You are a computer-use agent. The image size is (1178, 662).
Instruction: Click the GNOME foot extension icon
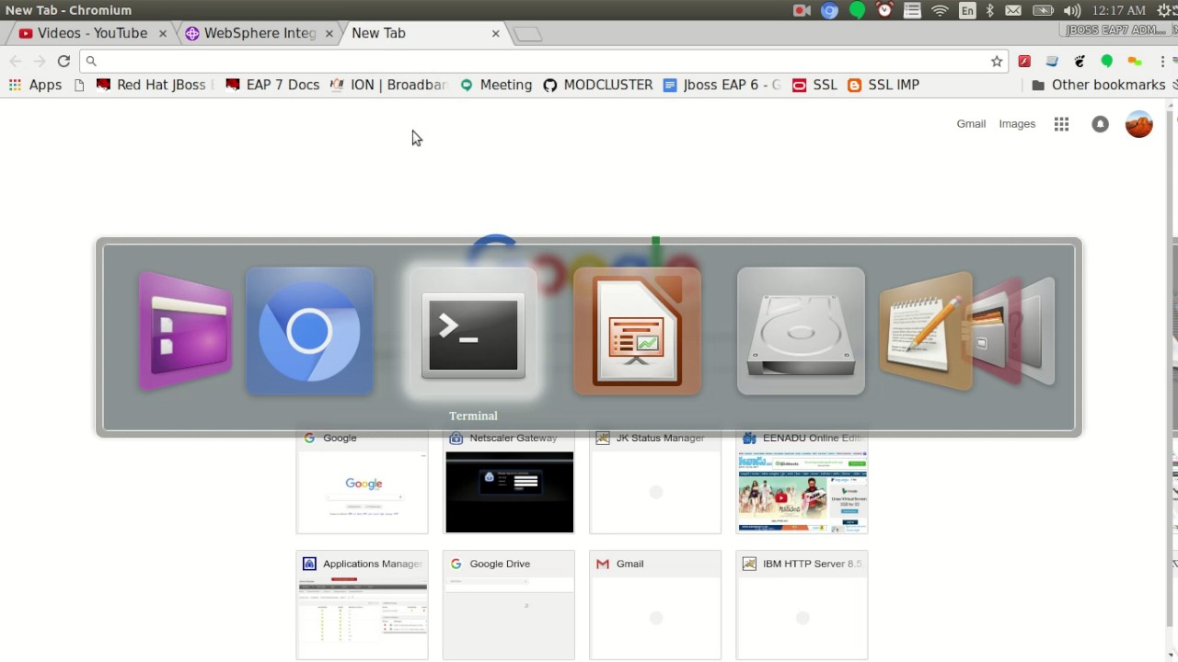[x=1080, y=62]
